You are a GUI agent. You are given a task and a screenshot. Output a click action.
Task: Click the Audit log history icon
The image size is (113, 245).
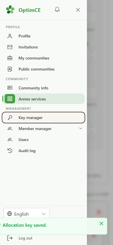tap(10, 151)
